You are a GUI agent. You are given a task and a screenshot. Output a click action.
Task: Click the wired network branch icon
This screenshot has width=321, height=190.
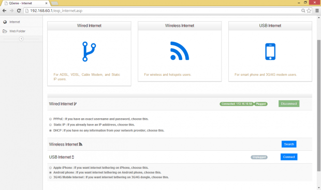89,52
